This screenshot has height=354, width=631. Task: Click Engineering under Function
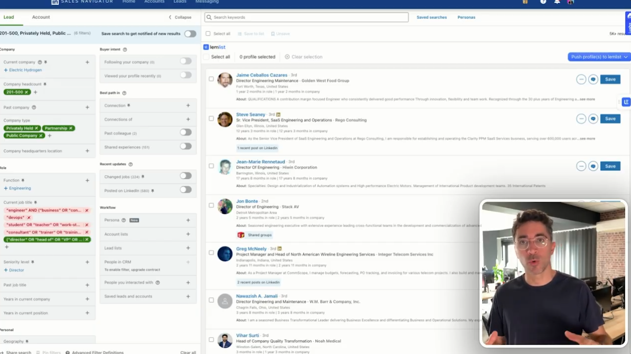pyautogui.click(x=17, y=188)
